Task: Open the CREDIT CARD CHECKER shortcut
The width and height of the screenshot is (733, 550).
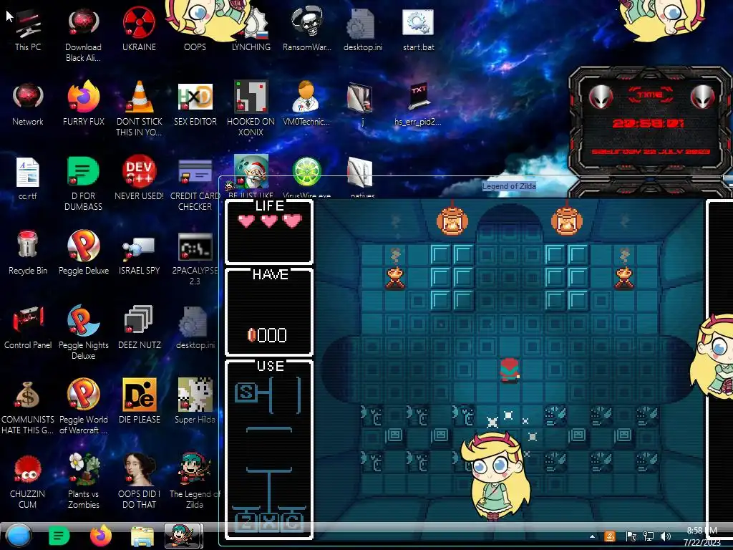Action: point(195,184)
